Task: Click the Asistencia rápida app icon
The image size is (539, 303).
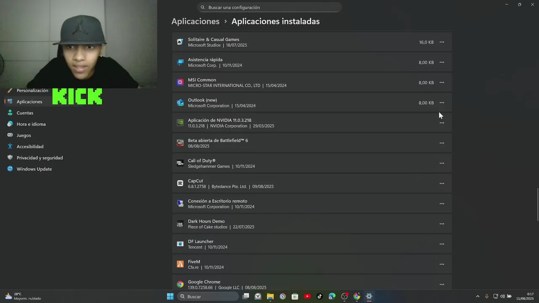Action: pos(180,62)
